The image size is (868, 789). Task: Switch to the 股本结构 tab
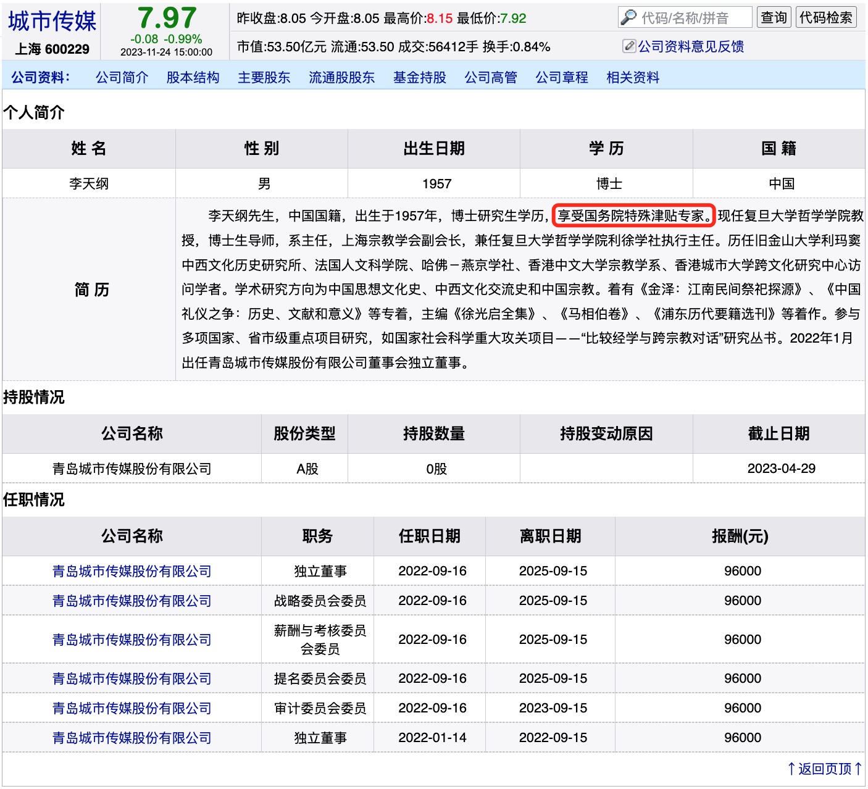pos(193,77)
